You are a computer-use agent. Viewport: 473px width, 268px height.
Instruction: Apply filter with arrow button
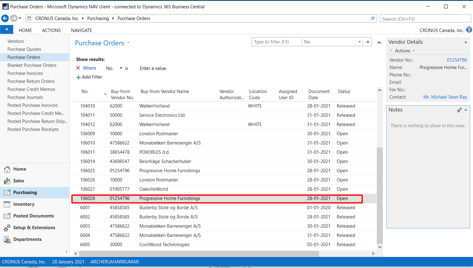[367, 42]
